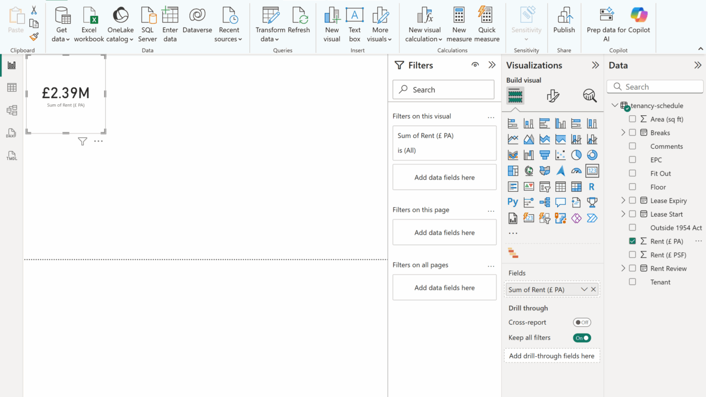The image size is (706, 397).
Task: Switch to Table view in left sidebar
Action: 12,88
